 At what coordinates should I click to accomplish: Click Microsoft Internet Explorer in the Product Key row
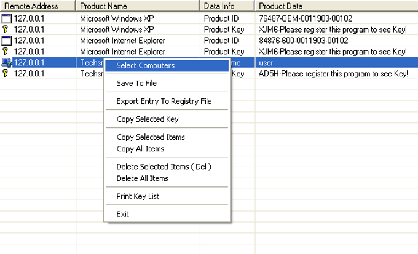(122, 52)
